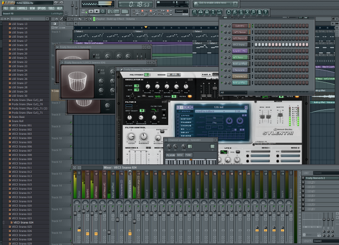
Task: Select the CHORUS effect tab in Sylenth1
Action: 186,126
